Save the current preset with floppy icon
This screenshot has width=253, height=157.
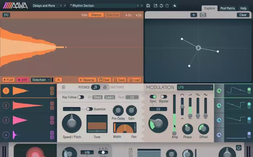tap(148, 6)
